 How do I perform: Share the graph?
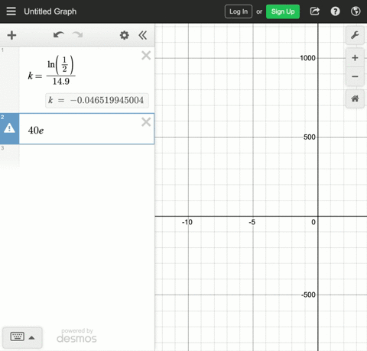(315, 11)
